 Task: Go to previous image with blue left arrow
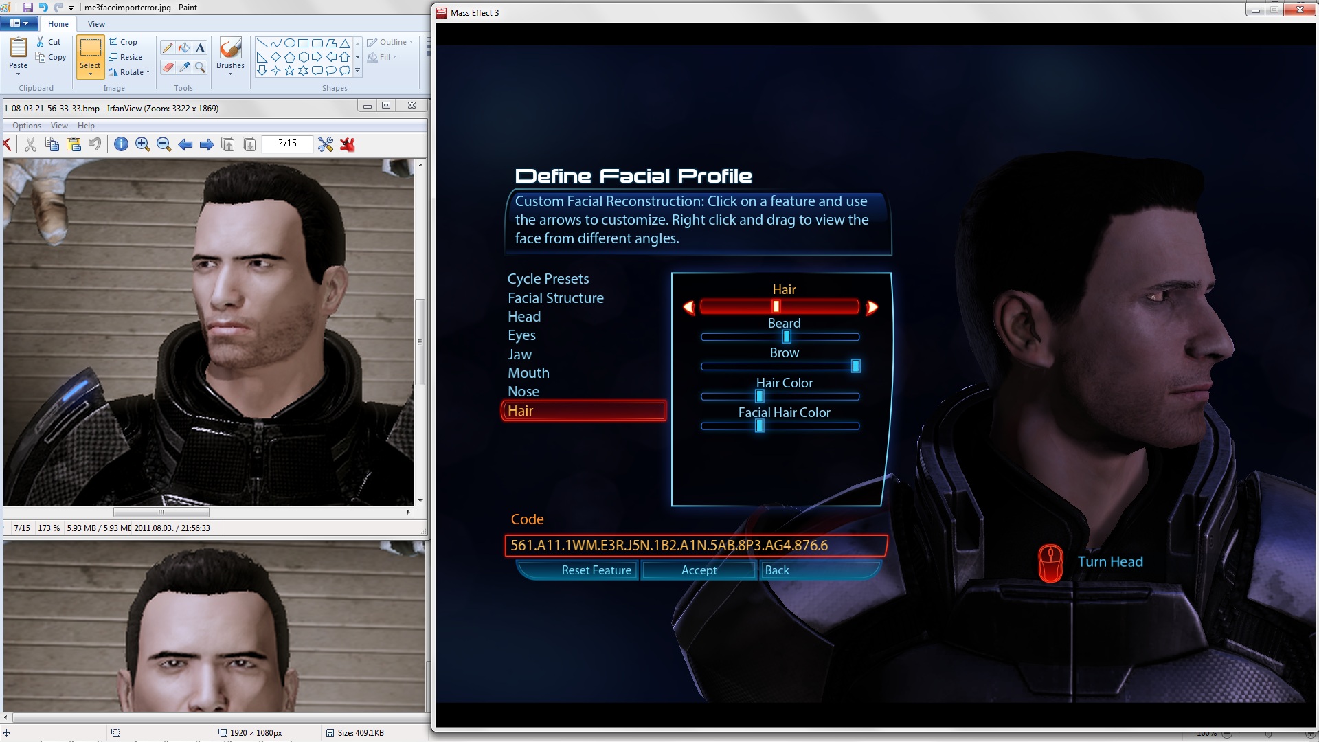[185, 144]
